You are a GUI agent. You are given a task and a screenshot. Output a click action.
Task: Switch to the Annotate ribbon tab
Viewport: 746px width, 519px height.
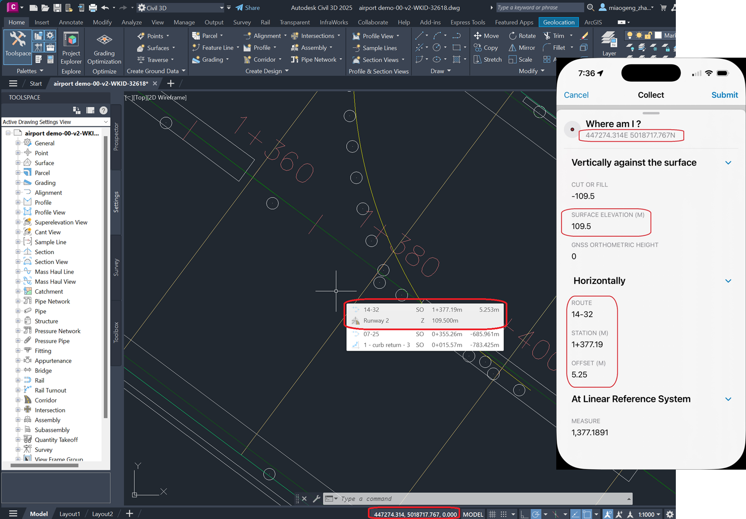click(x=71, y=22)
